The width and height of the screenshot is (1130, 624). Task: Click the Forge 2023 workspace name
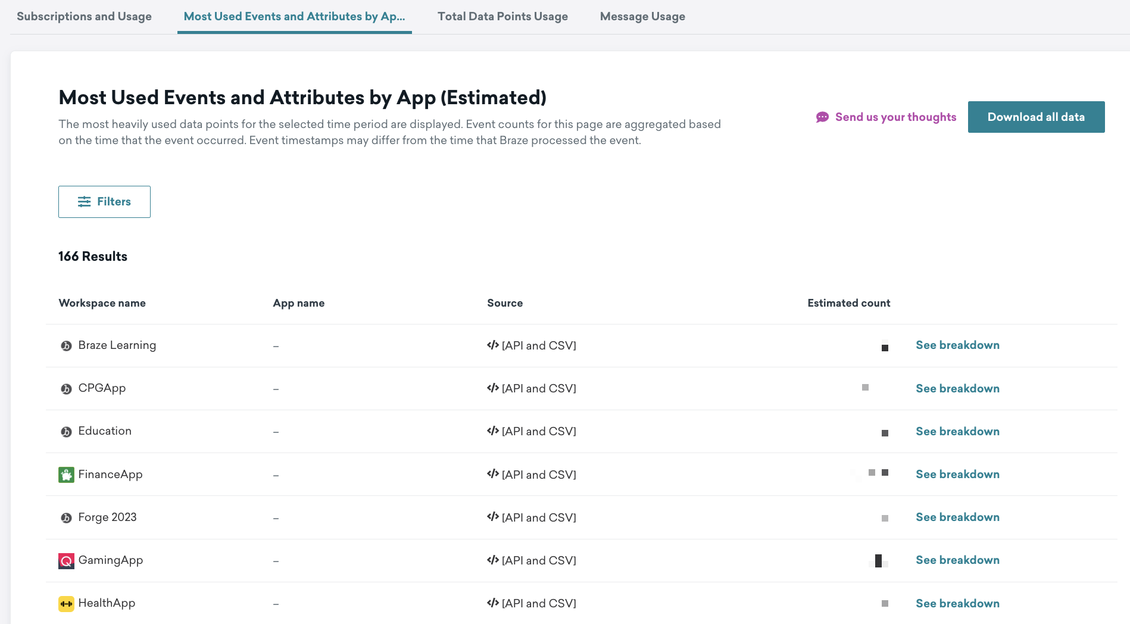point(107,517)
